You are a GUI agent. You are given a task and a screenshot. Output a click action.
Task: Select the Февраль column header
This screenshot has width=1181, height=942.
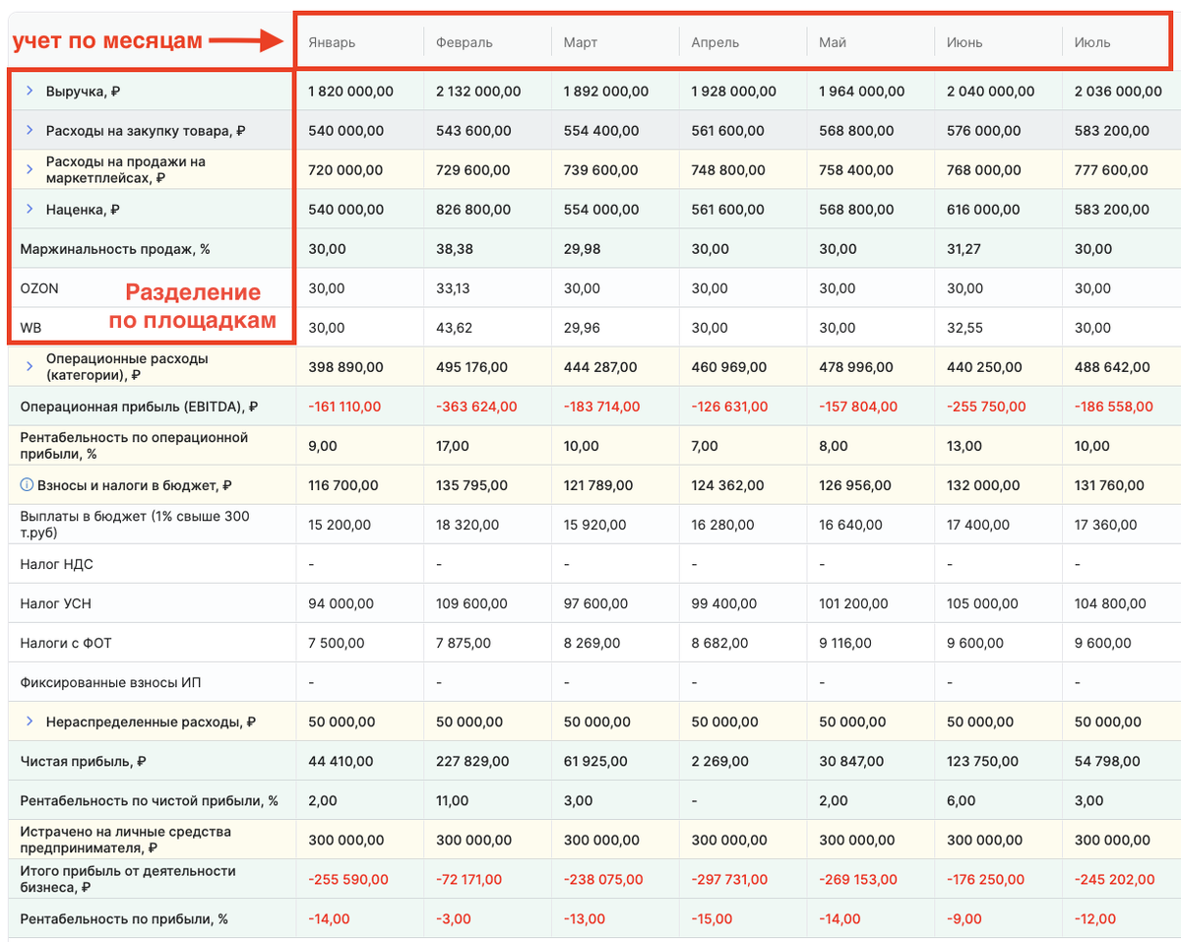click(x=465, y=42)
